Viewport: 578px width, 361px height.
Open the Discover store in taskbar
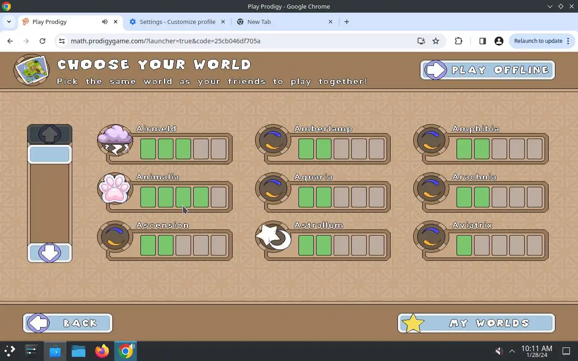pyautogui.click(x=55, y=351)
